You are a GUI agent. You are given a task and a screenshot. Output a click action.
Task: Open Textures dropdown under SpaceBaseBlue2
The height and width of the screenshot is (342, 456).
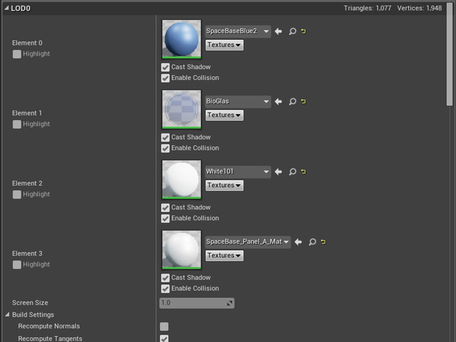(225, 45)
